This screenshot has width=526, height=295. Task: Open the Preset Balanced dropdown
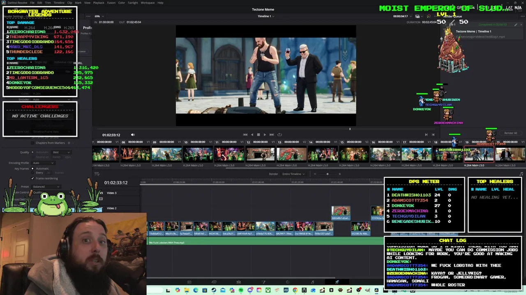46,186
